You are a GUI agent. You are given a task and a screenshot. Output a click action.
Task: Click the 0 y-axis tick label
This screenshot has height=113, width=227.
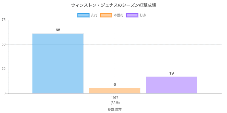point(5,93)
